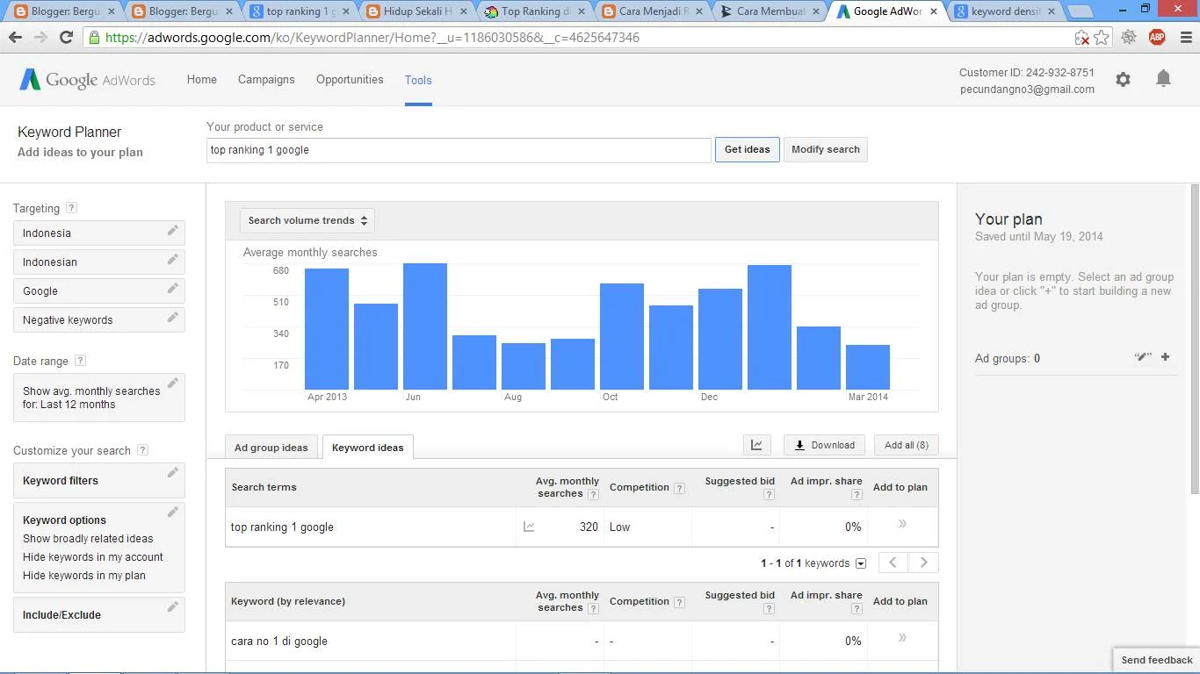Click the top ranking 1 google search term
The width and height of the screenshot is (1200, 674).
[x=282, y=527]
